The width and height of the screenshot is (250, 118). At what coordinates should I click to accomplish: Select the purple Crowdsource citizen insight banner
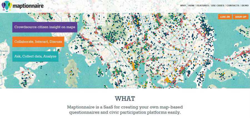(x=45, y=27)
